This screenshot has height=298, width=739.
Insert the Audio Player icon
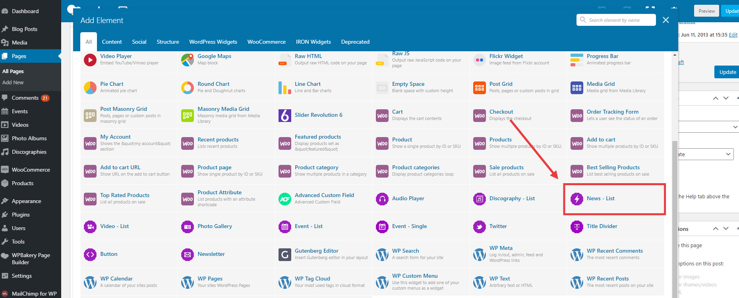[382, 199]
